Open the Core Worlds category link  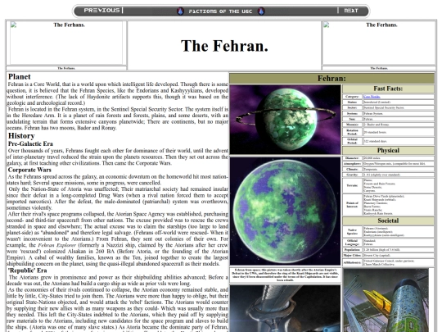[372, 97]
